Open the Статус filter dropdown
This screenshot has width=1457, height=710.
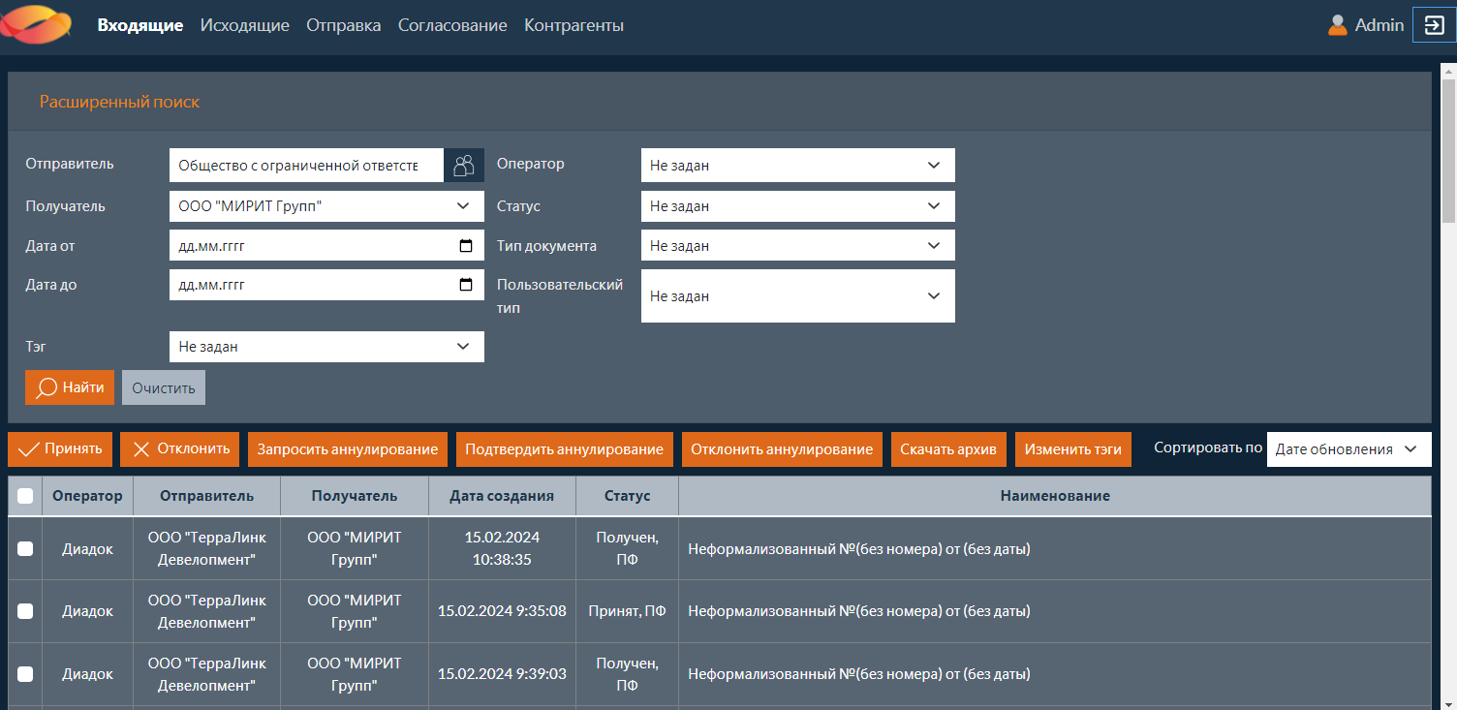[798, 205]
